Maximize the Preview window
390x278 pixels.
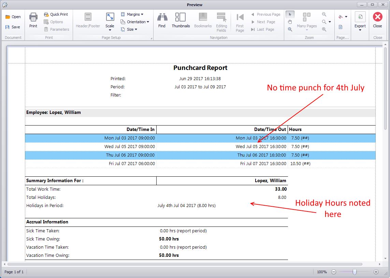click(x=372, y=4)
